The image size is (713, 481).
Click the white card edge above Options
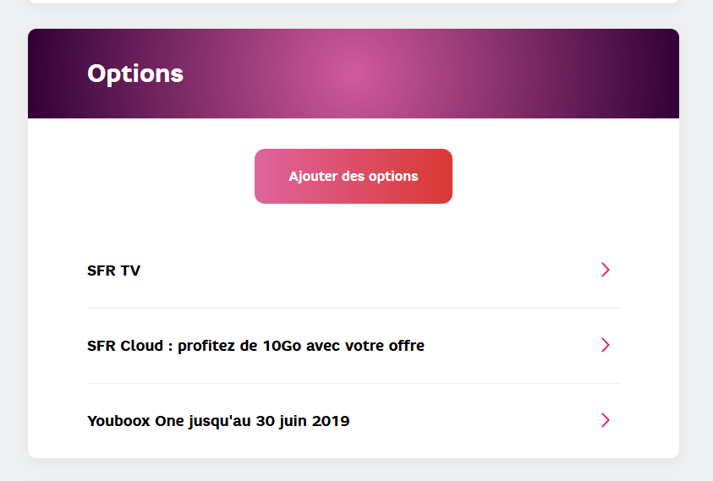click(354, 1)
